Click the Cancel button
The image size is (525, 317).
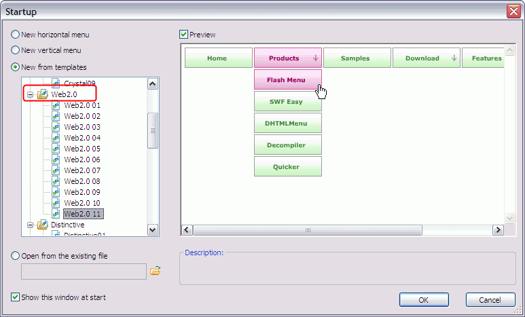coord(490,300)
